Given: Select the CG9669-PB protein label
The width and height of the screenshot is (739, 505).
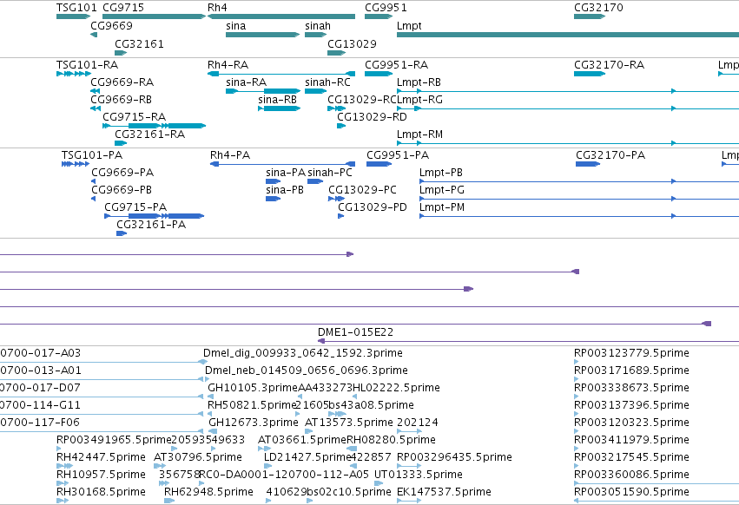Looking at the screenshot, I should coord(122,190).
